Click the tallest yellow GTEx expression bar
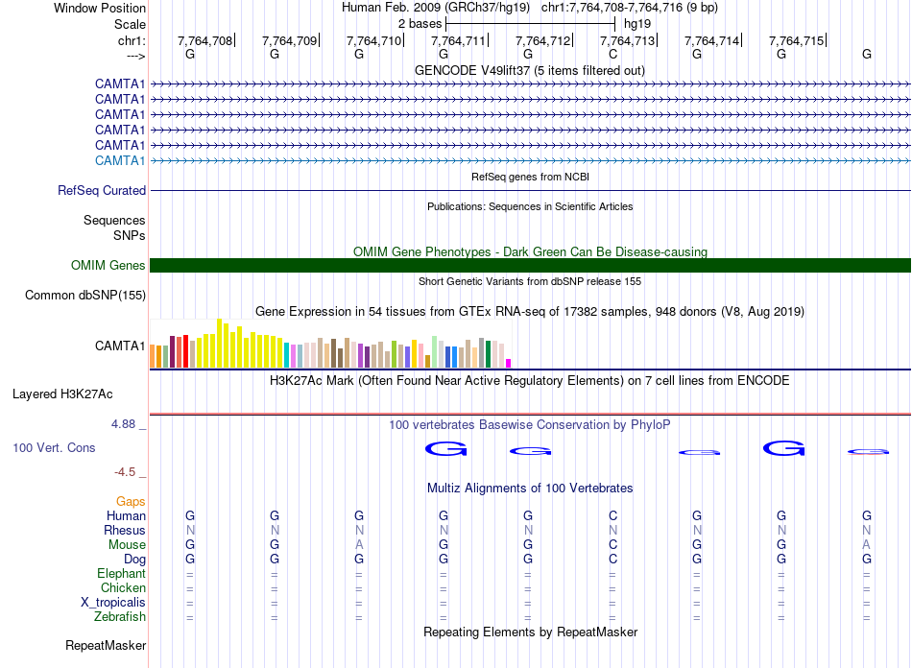 point(220,343)
